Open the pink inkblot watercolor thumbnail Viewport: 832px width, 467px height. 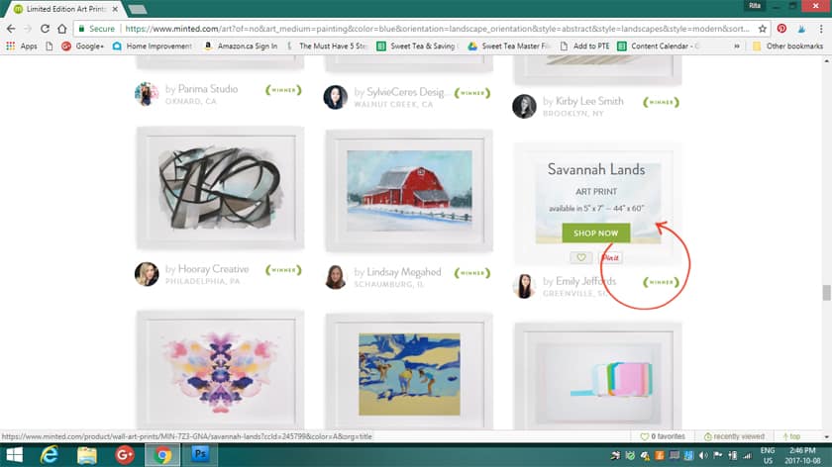tap(220, 371)
